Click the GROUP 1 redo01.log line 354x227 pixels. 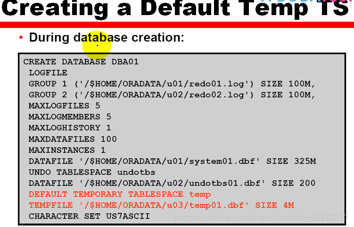coord(172,84)
